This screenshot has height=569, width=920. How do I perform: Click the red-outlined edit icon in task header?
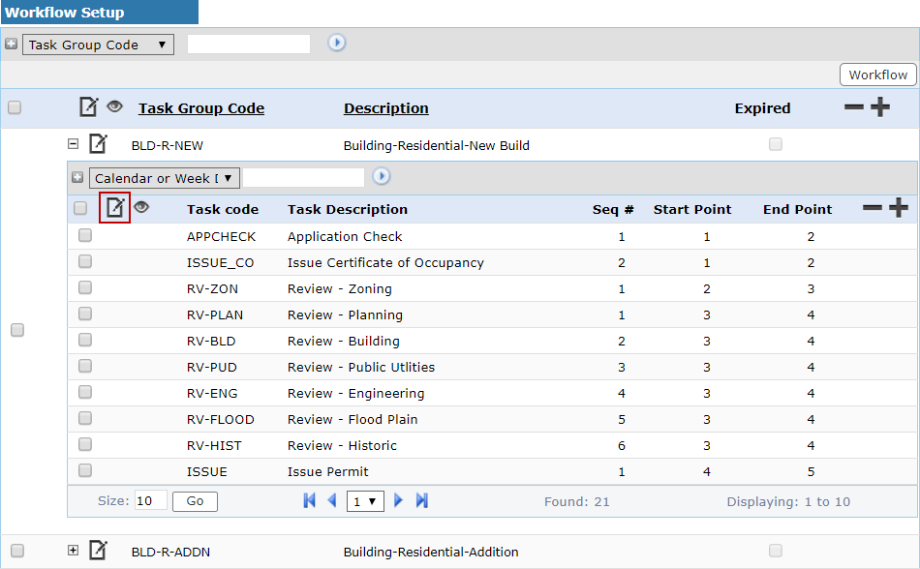[x=115, y=208]
